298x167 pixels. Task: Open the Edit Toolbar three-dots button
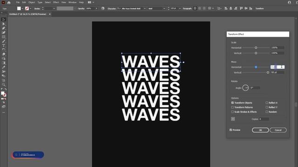point(4,112)
